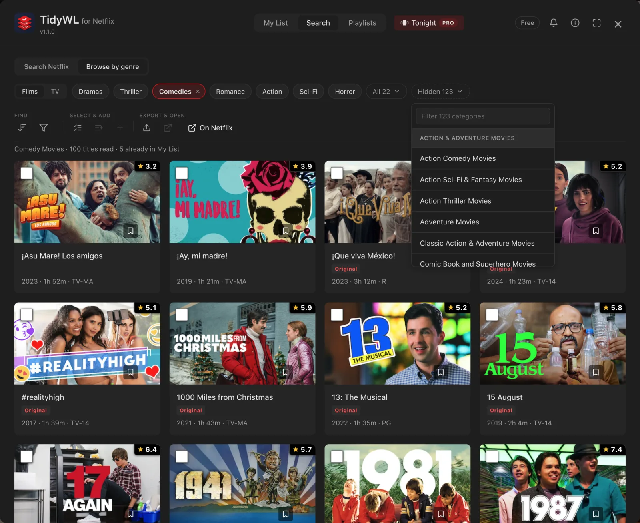Image resolution: width=640 pixels, height=523 pixels.
Task: Click the export upload icon
Action: tap(147, 128)
